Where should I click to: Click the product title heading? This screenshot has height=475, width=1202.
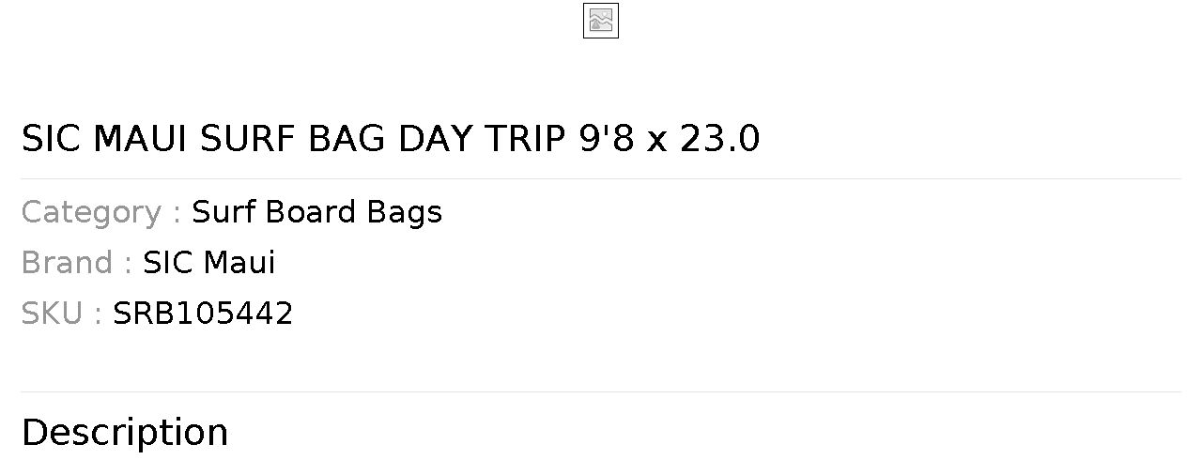coord(390,139)
